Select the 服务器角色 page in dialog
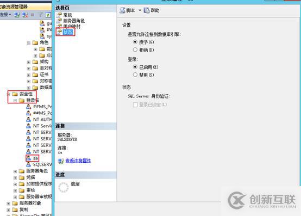Screen dimensions: 301x216 point(74,21)
